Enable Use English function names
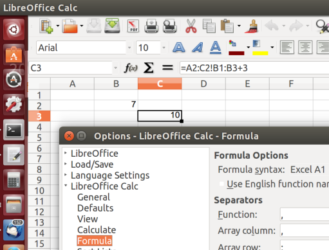 point(221,184)
